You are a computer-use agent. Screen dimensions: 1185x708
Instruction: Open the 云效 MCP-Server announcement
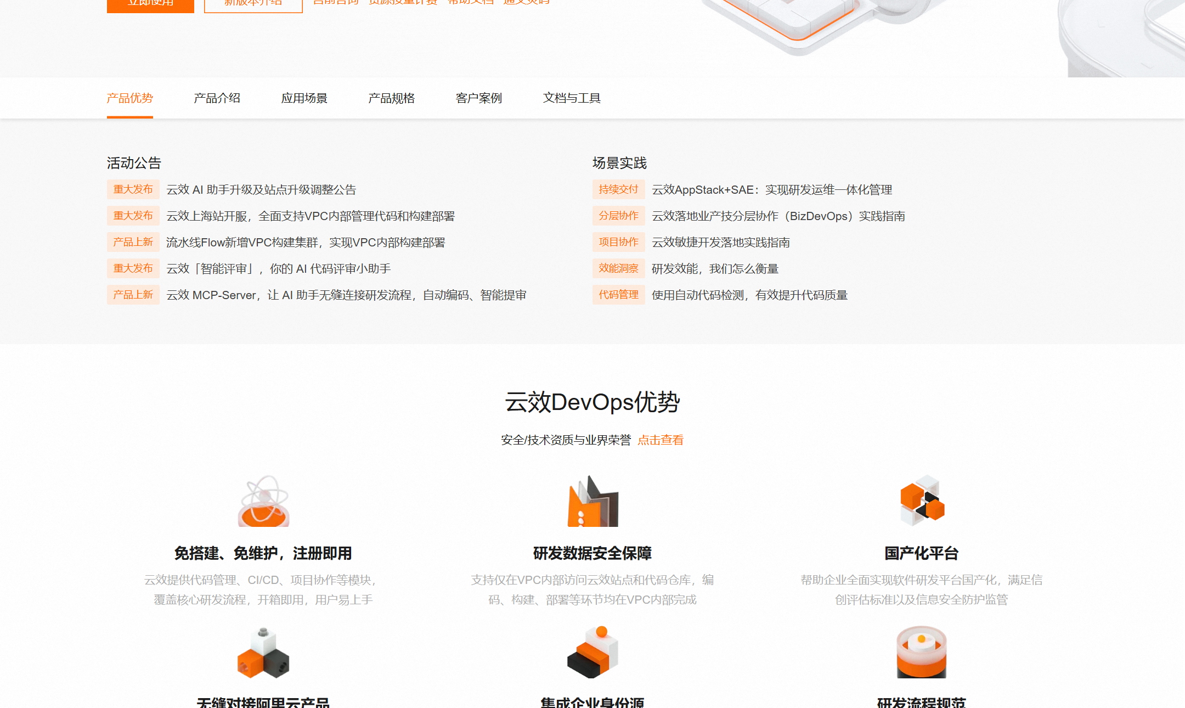click(x=346, y=295)
